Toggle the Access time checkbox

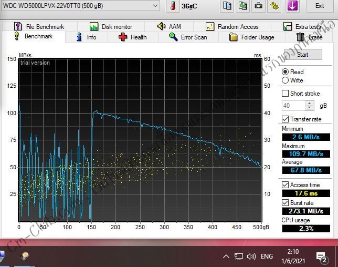285,185
